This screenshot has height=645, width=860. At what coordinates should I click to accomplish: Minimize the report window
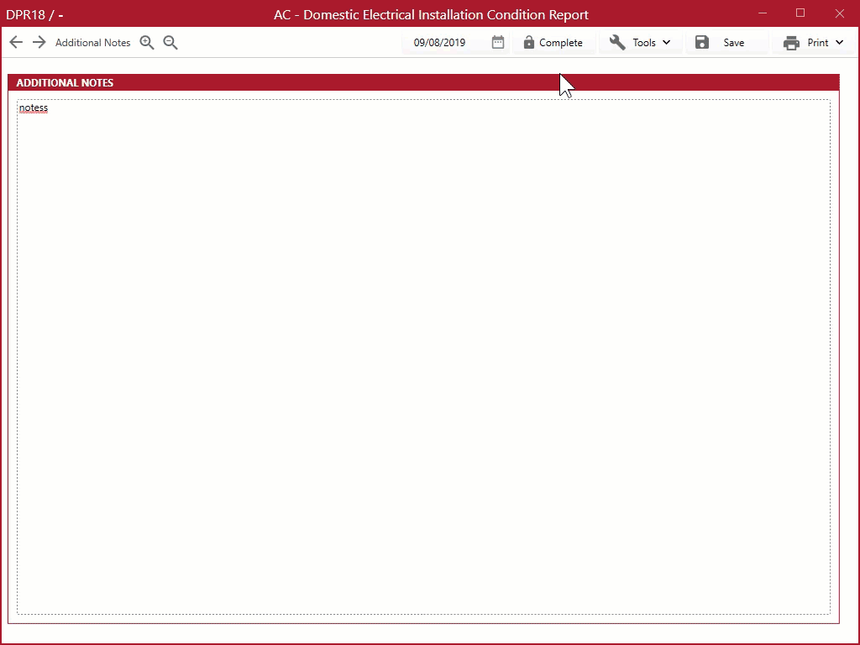pyautogui.click(x=763, y=13)
